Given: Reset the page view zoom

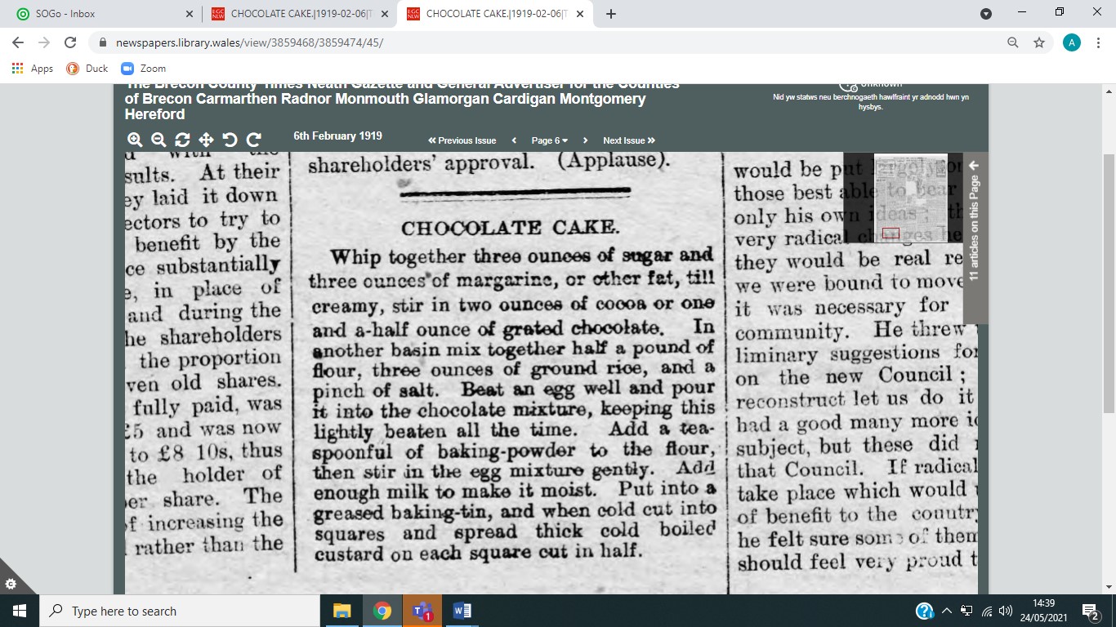Looking at the screenshot, I should point(181,140).
